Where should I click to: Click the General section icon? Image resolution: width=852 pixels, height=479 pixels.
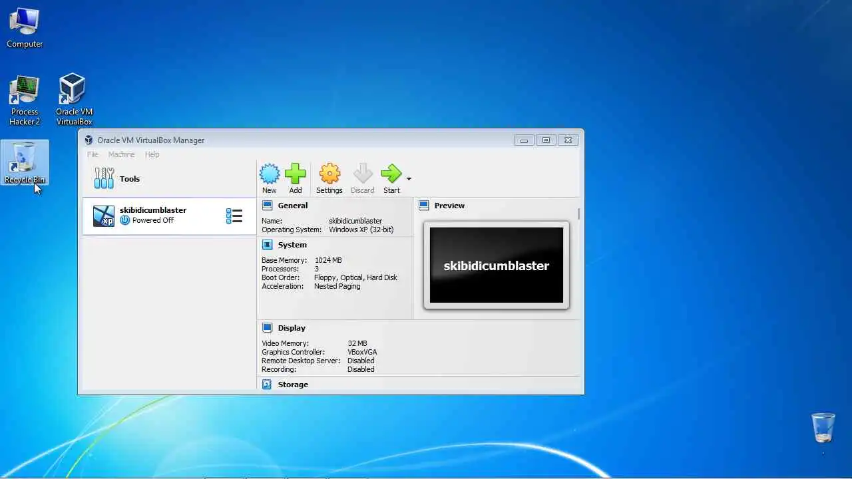(x=267, y=206)
